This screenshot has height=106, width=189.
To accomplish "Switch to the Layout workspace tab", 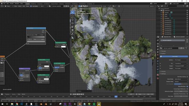I will click(x=27, y=4).
